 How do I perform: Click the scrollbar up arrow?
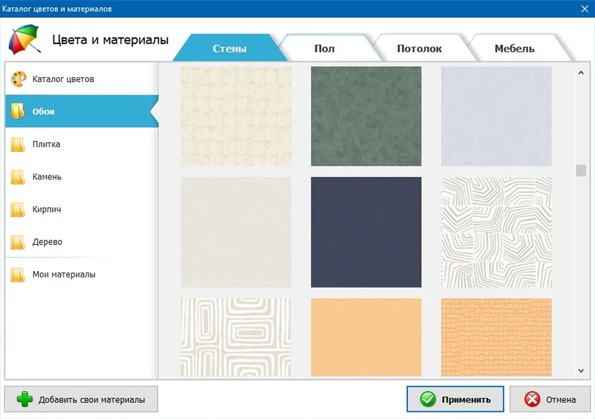coord(581,73)
